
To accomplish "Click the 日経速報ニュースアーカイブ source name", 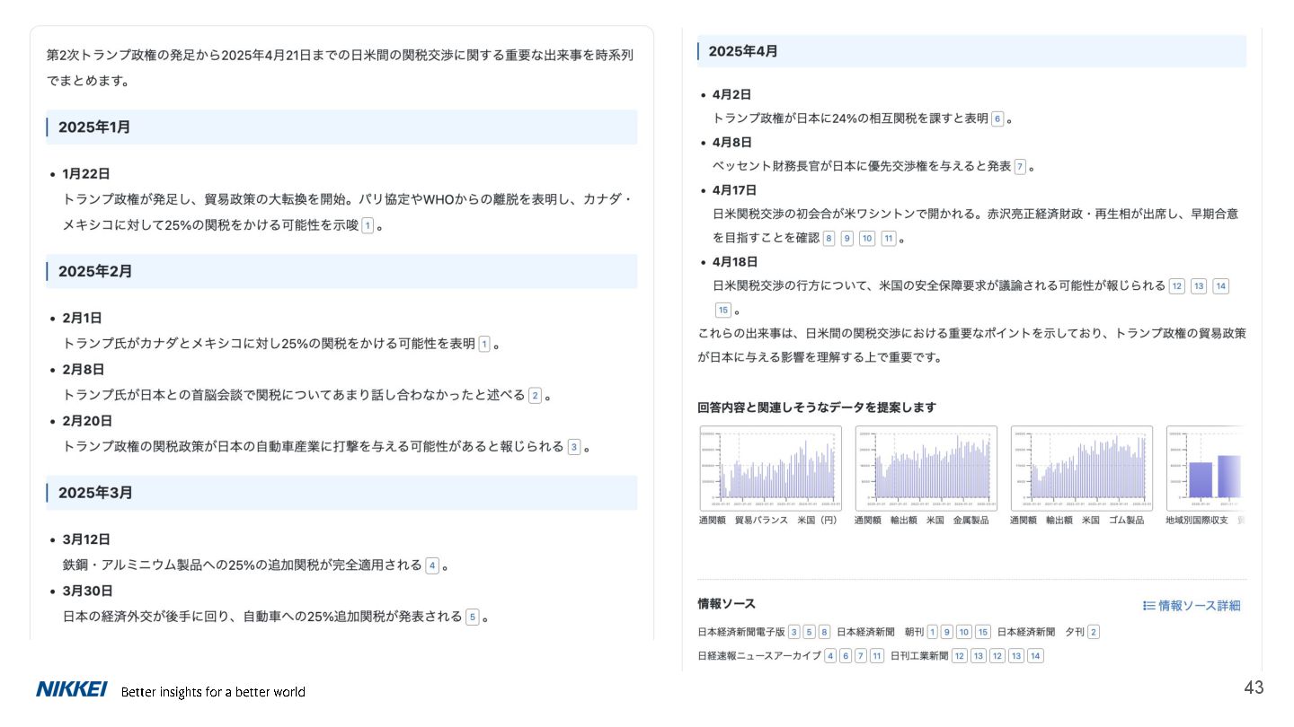I will click(x=759, y=656).
